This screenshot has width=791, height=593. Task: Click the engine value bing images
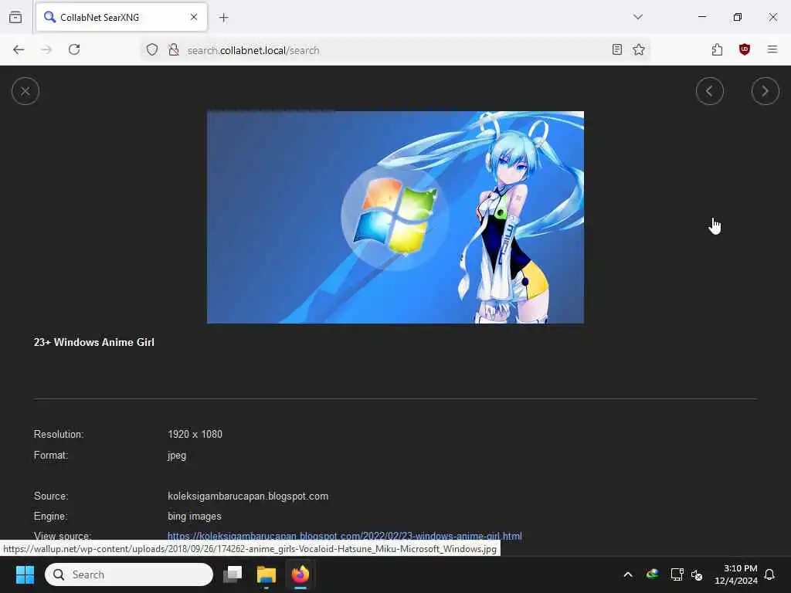(x=194, y=517)
